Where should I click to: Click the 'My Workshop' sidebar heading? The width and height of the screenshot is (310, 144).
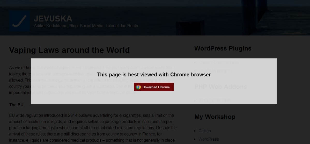point(215,117)
